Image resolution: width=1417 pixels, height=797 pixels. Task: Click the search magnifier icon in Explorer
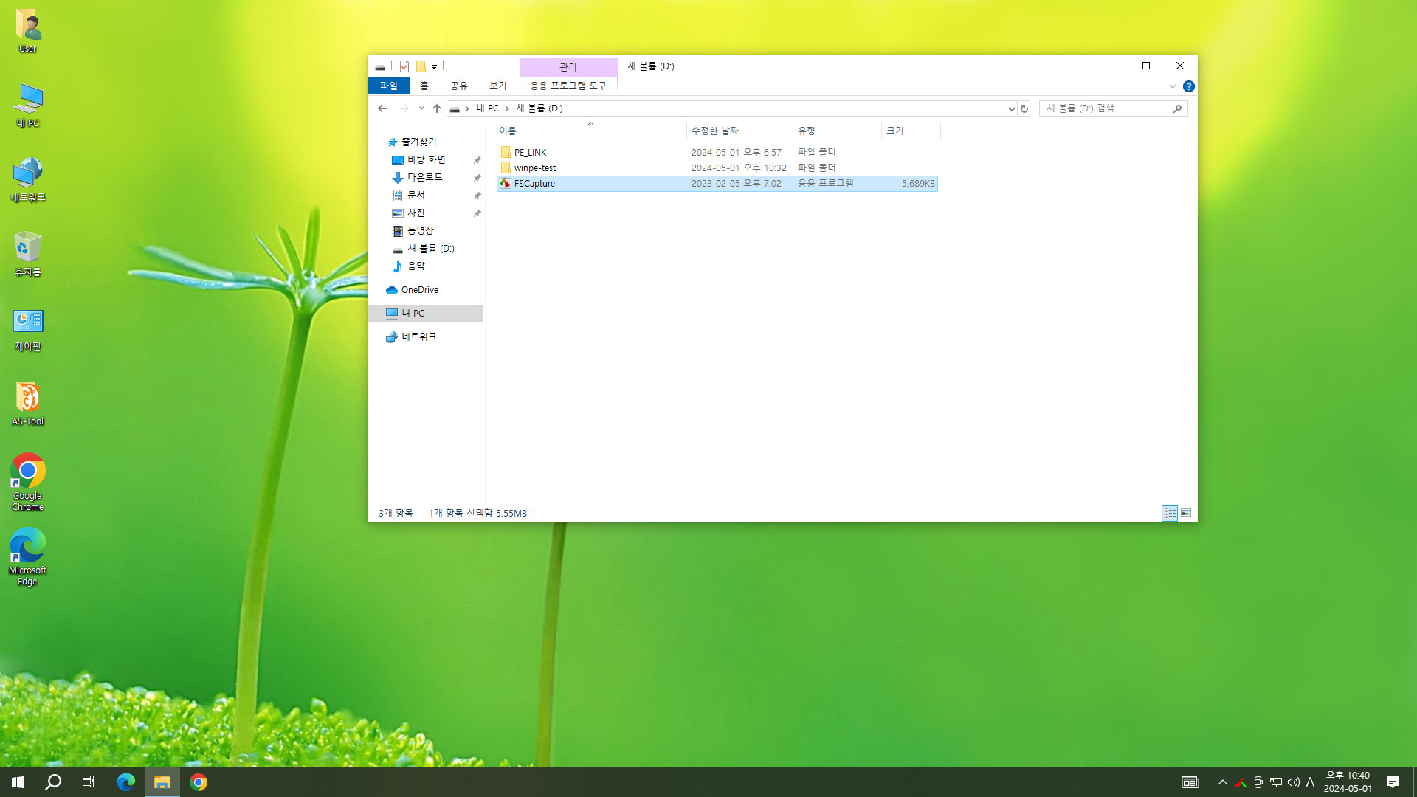click(x=1177, y=108)
